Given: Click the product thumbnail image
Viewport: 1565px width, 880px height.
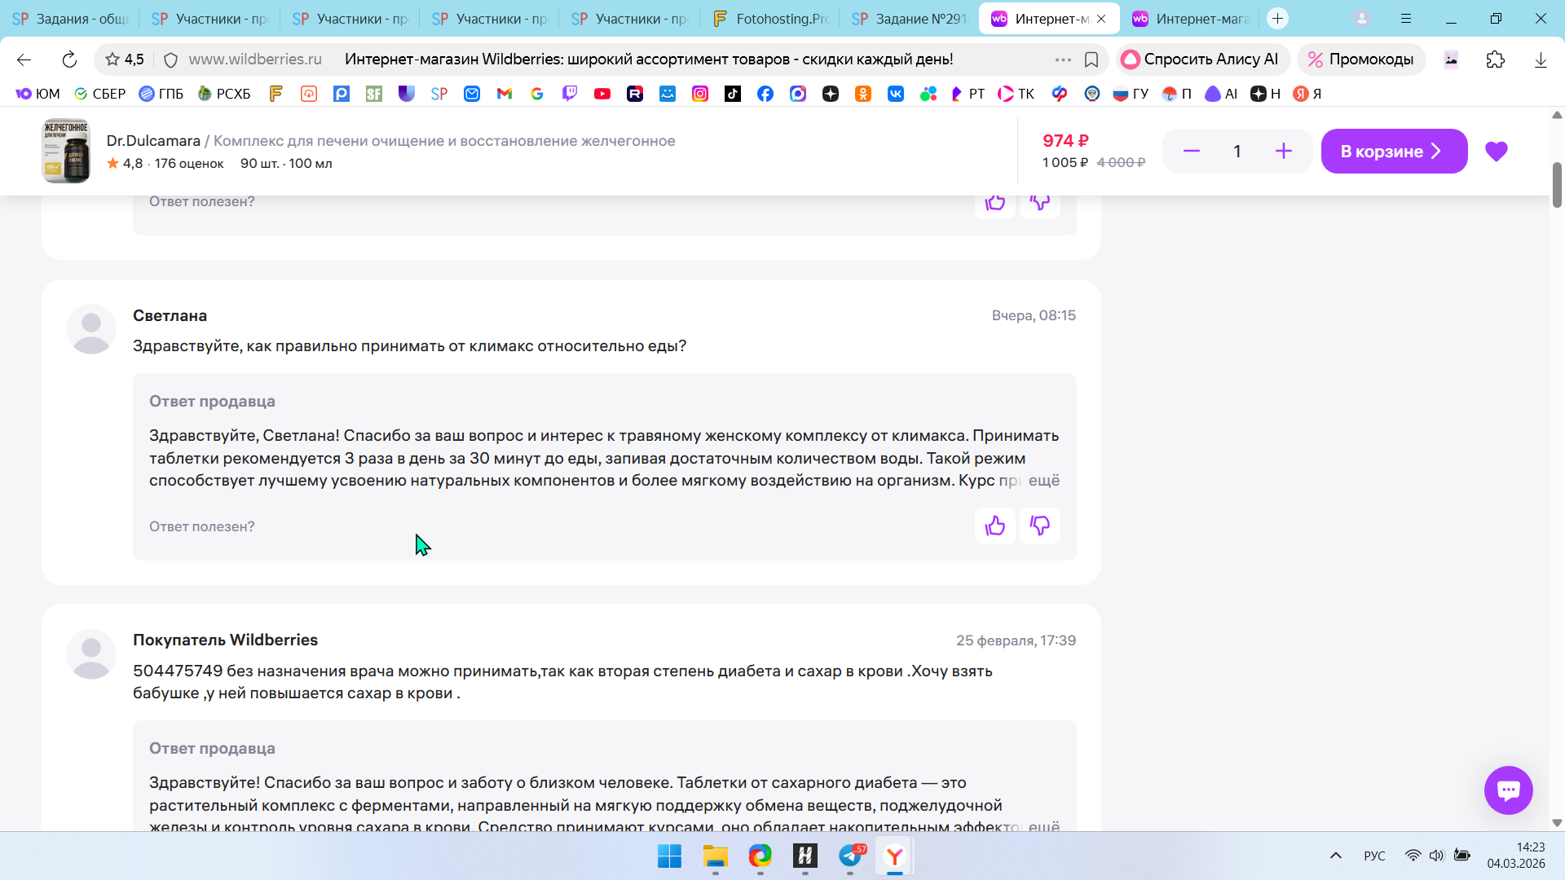Looking at the screenshot, I should [66, 152].
